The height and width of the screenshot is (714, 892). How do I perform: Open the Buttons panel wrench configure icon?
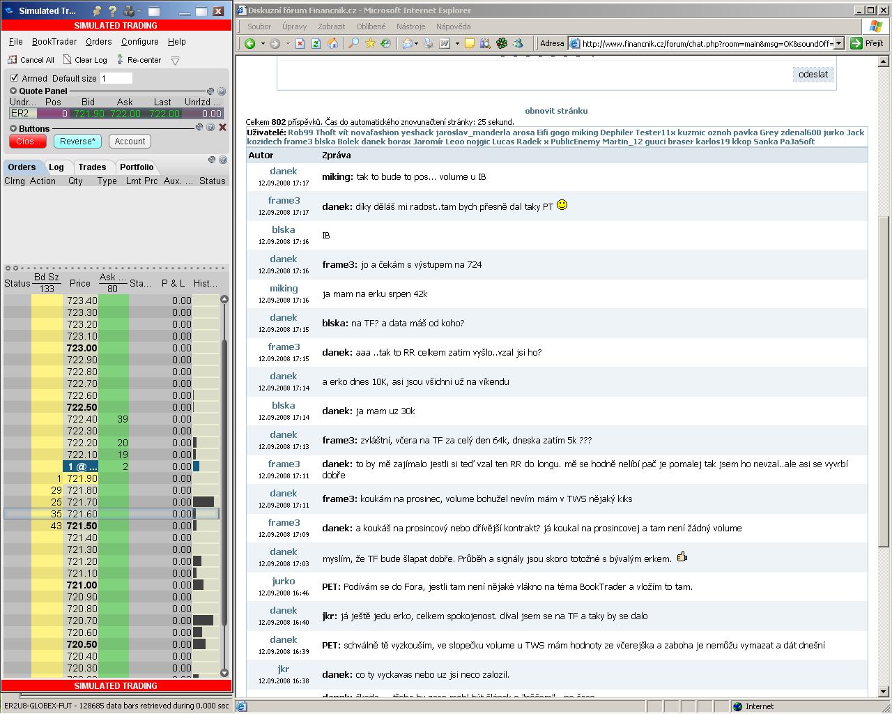click(199, 128)
